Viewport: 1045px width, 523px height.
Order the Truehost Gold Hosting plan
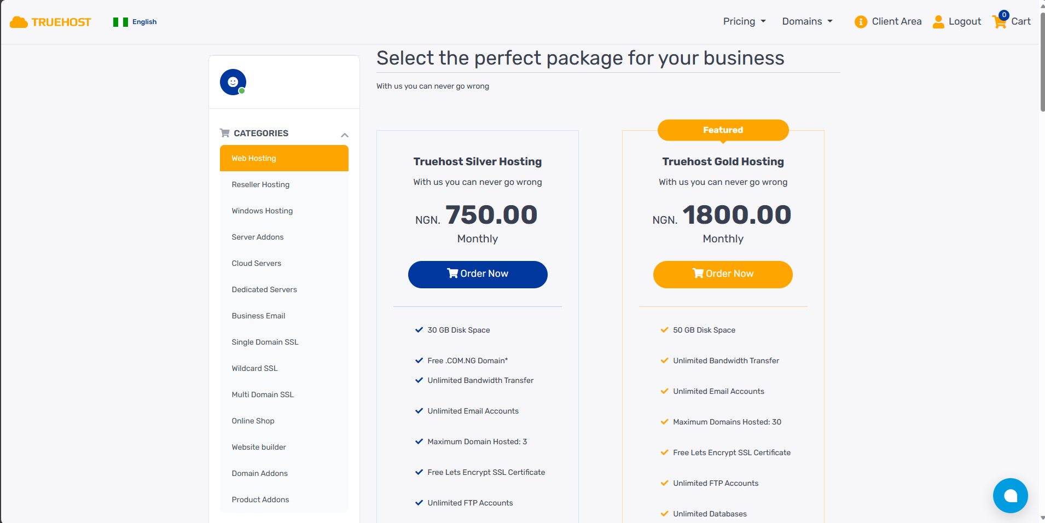point(722,274)
